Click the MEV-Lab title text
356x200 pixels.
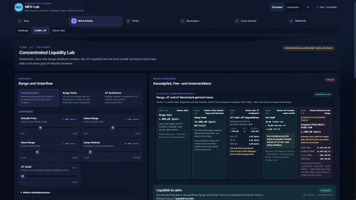pos(32,7)
